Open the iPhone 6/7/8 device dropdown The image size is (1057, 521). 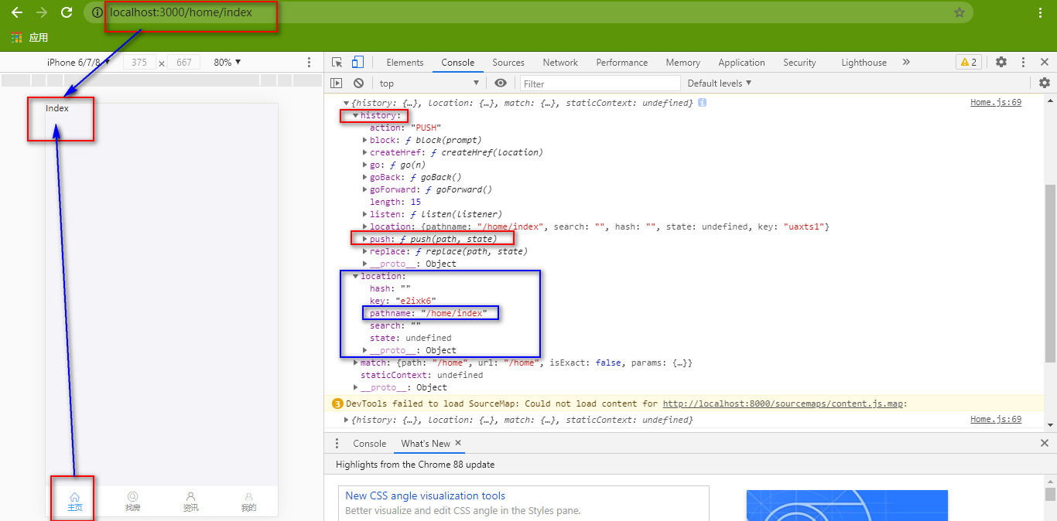tap(79, 62)
